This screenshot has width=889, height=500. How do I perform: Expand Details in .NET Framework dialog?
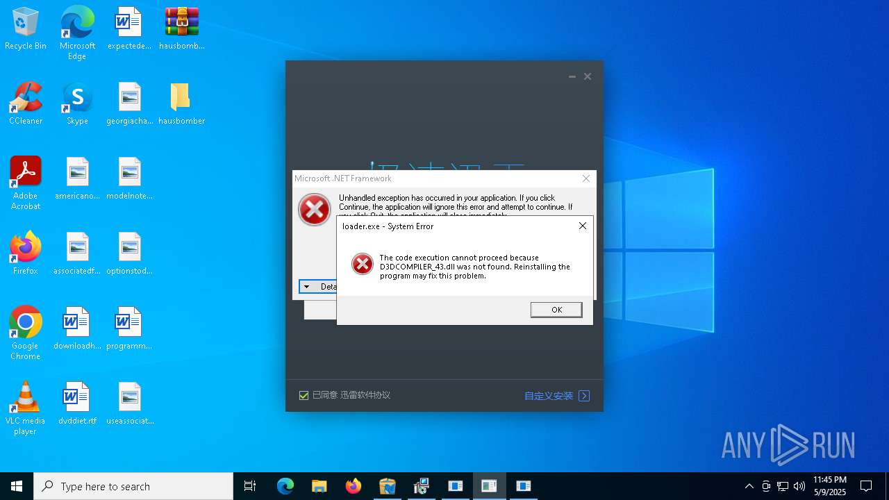coord(319,286)
